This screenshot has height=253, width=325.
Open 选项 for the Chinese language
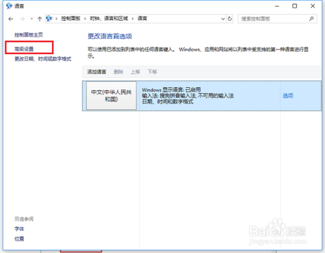[288, 96]
